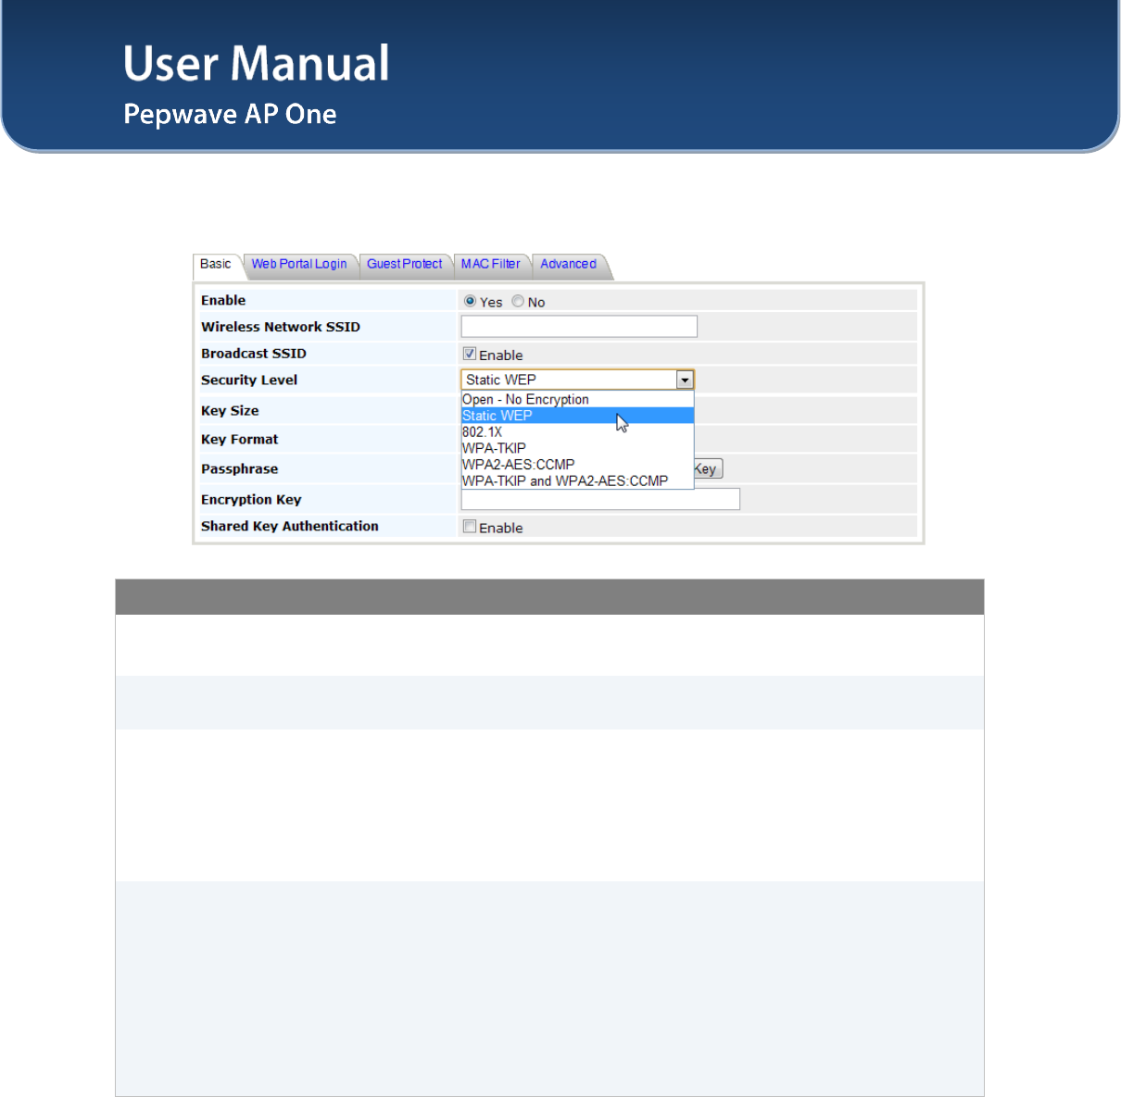Screen dimensions: 1121x1097
Task: Open the MAC Filter tab
Action: point(491,264)
